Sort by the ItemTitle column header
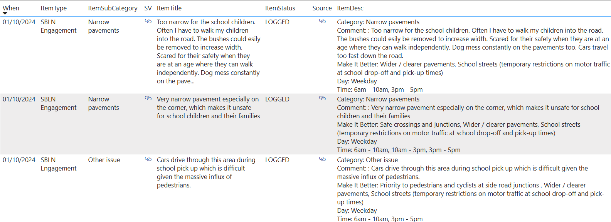Viewport: 611px width, 222px height. click(169, 8)
